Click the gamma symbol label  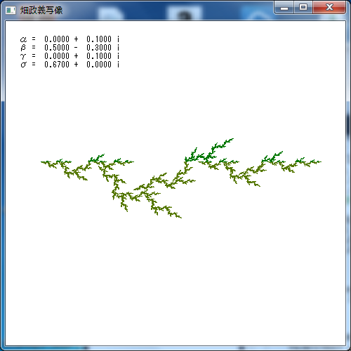tap(23, 56)
